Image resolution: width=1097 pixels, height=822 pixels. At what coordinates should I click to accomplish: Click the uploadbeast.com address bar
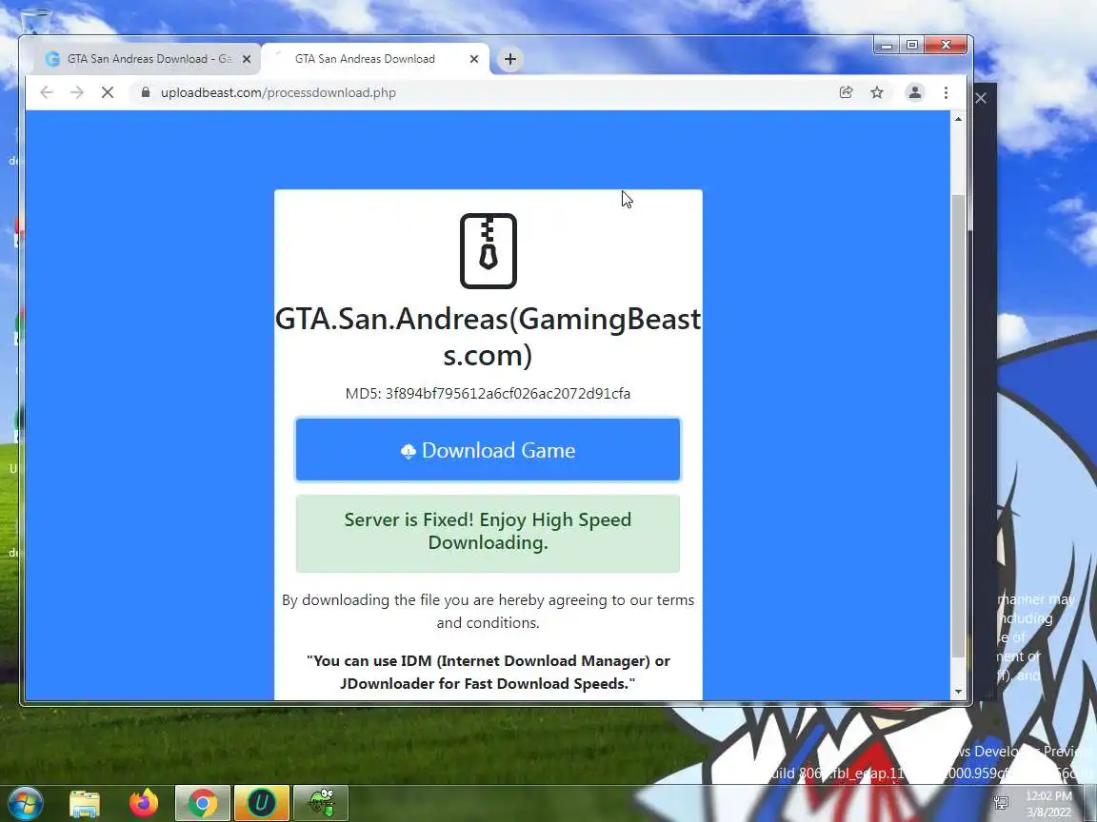(483, 92)
